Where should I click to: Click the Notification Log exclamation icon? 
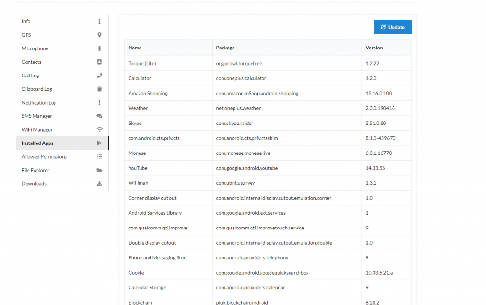click(x=99, y=103)
